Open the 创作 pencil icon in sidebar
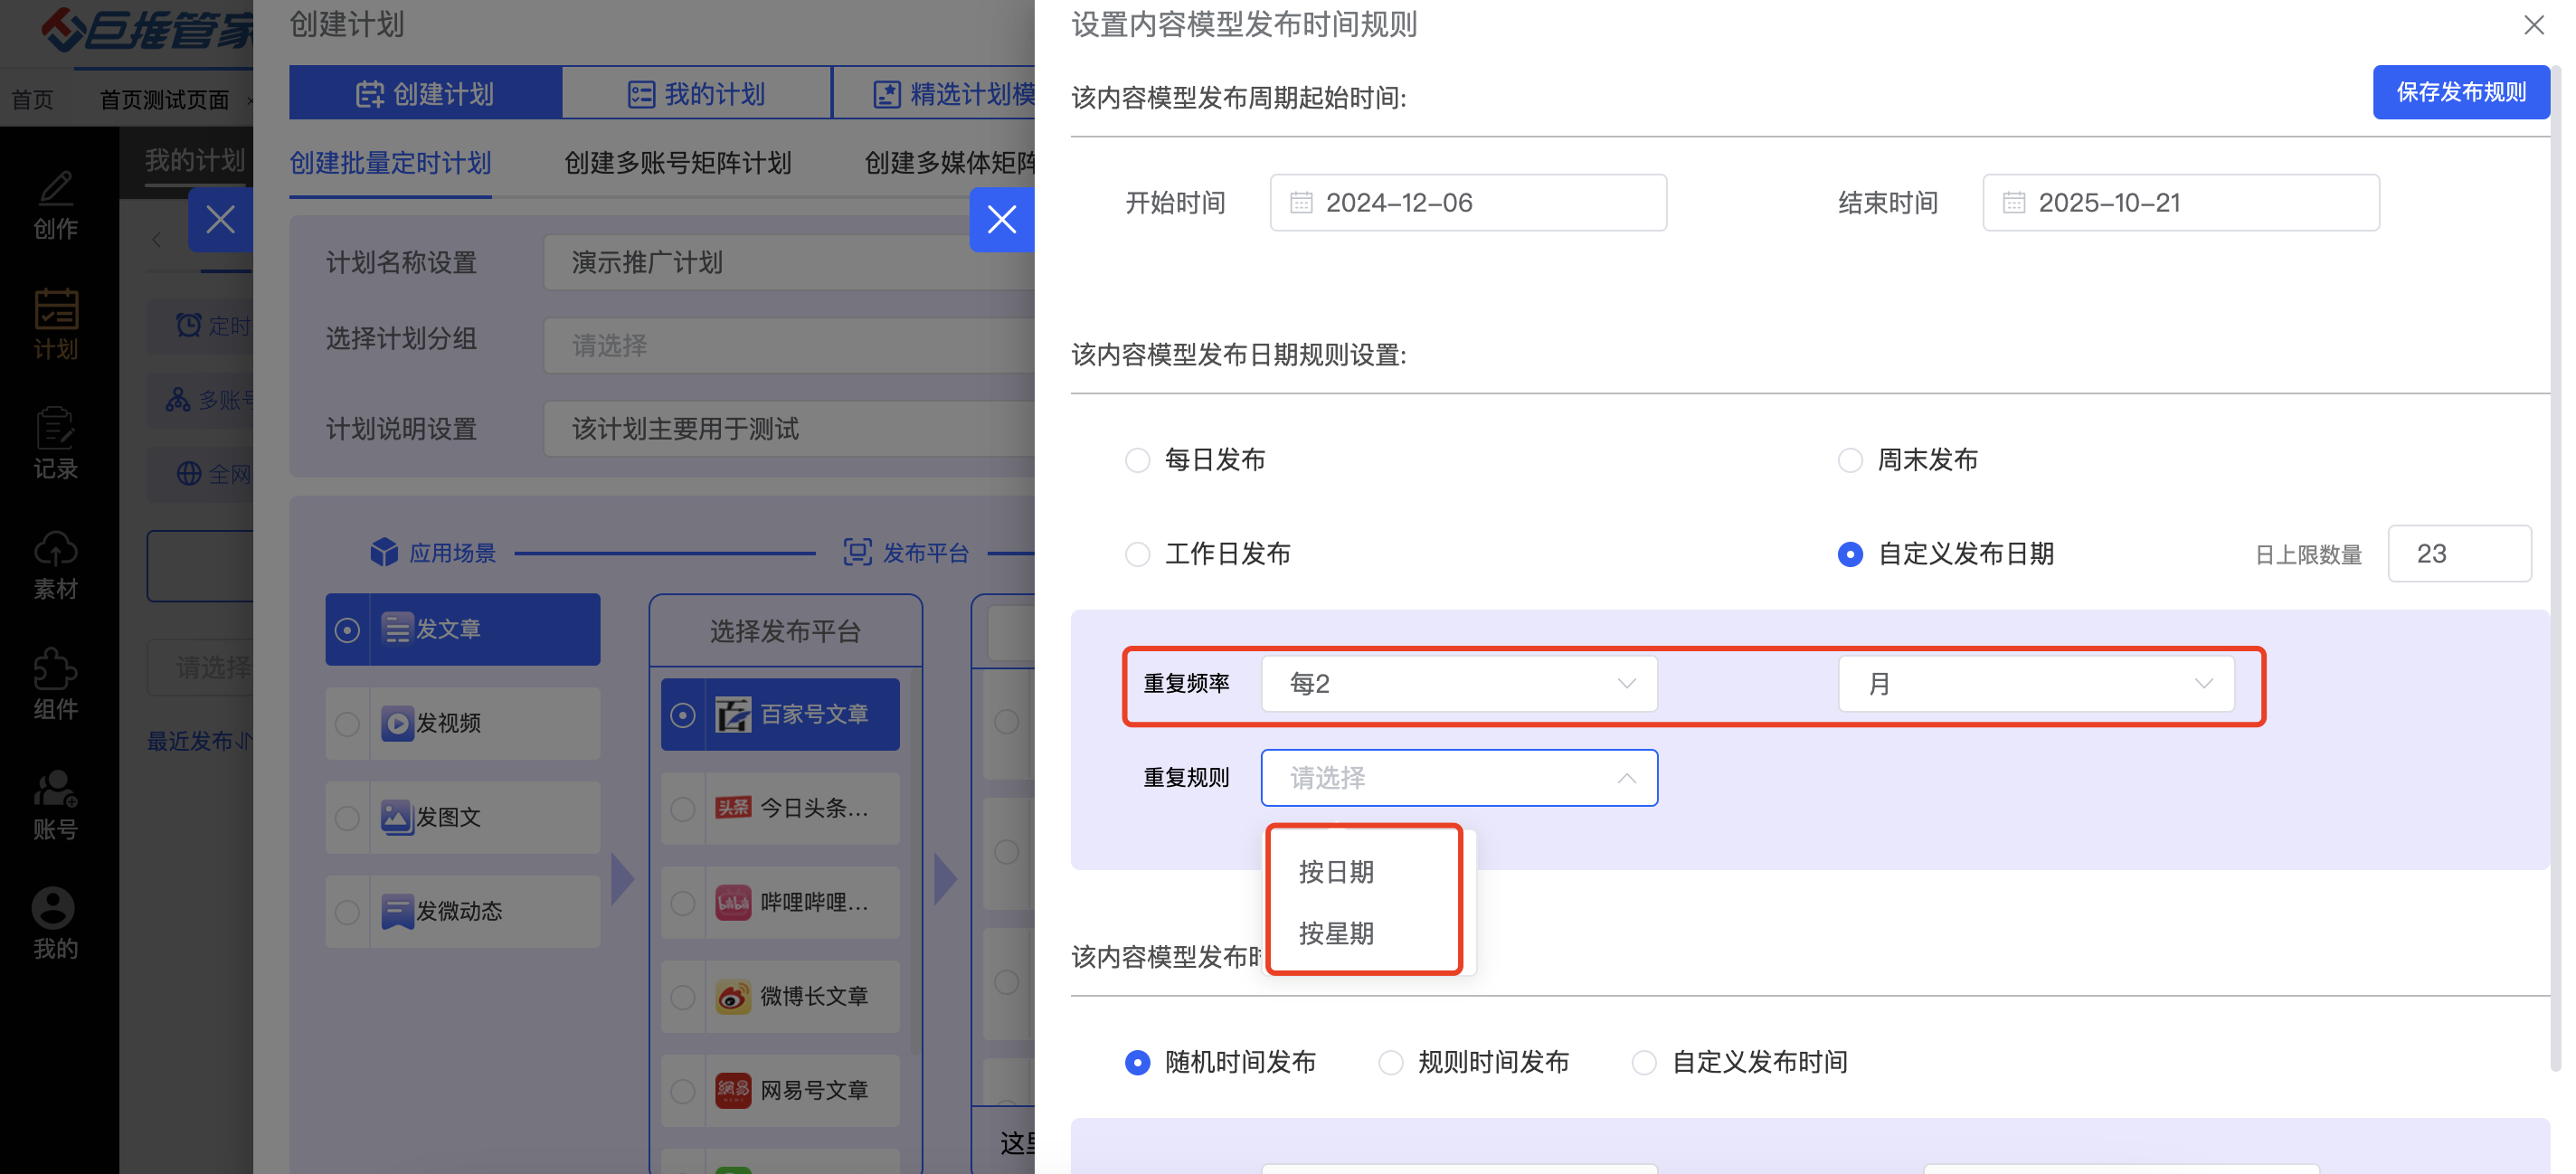 pos(55,190)
